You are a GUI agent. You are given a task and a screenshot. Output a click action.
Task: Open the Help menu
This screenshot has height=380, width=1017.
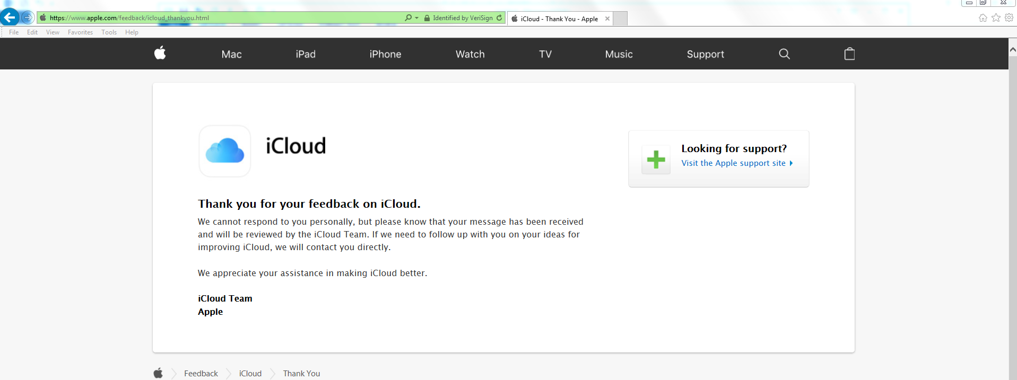click(132, 32)
